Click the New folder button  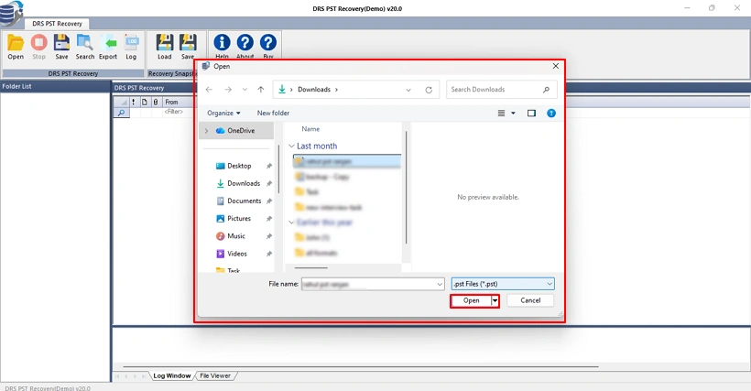pos(273,113)
